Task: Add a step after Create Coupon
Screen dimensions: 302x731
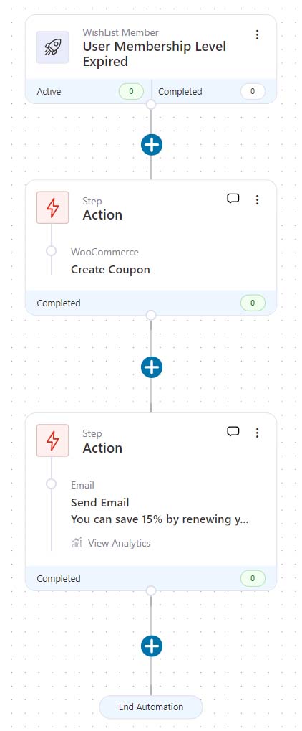Action: tap(151, 367)
